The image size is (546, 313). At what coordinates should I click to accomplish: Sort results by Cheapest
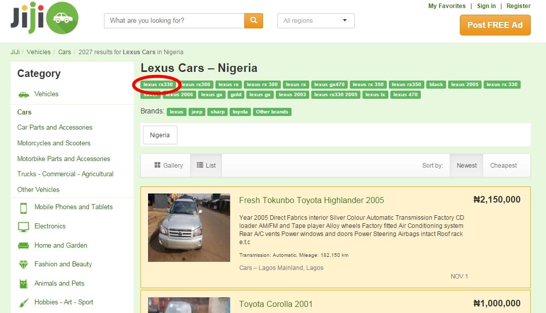point(503,166)
